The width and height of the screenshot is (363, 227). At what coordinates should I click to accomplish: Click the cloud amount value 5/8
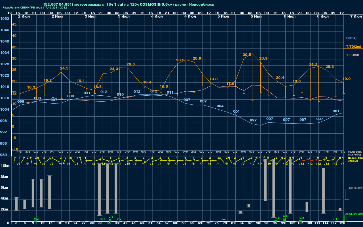102,152
